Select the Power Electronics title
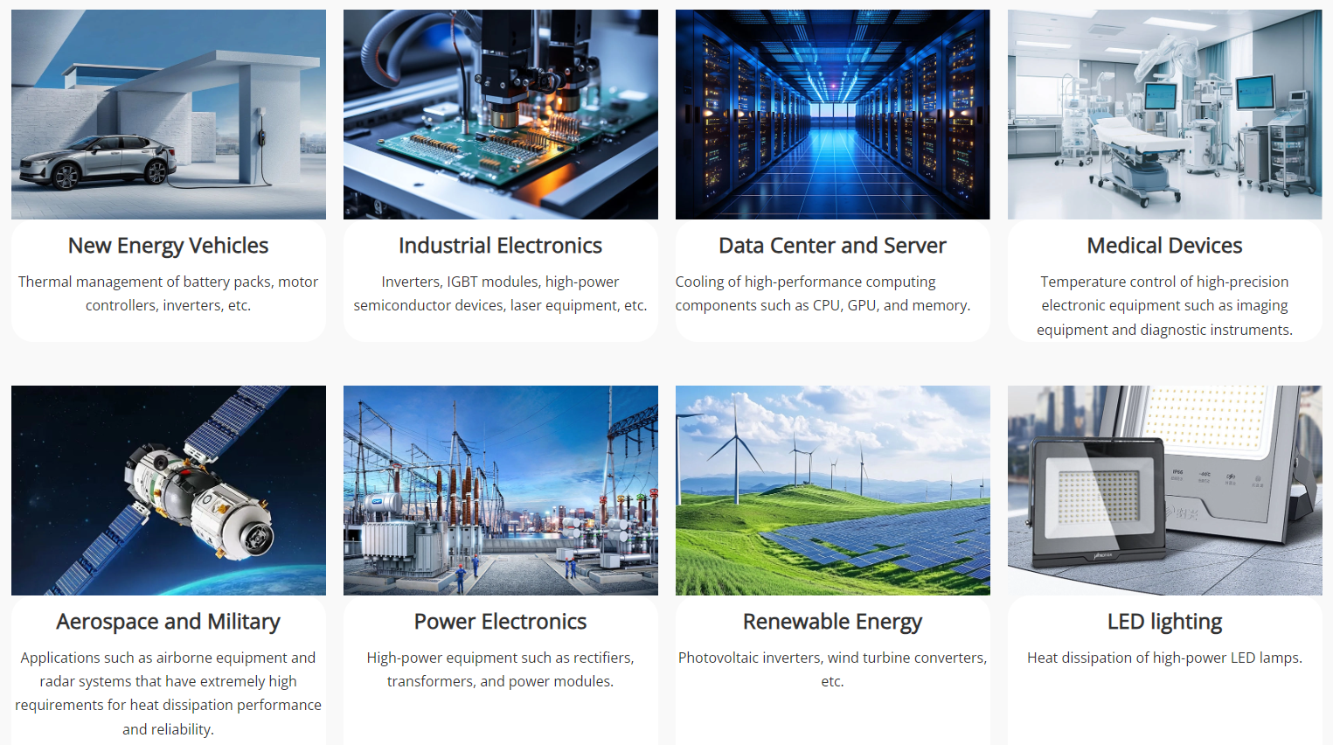 [x=501, y=622]
